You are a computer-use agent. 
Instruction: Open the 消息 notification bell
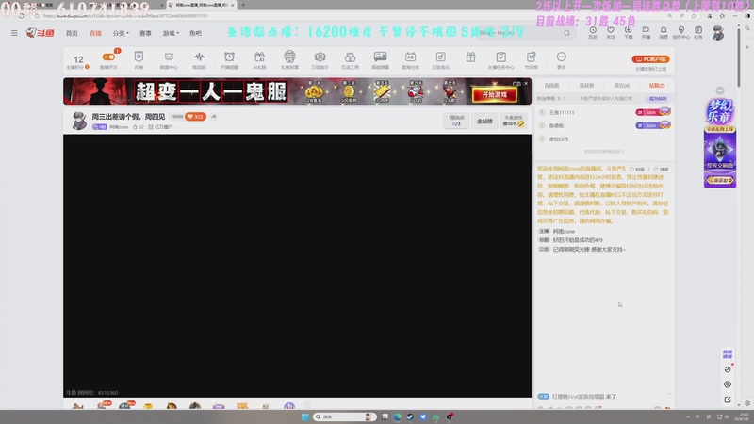[664, 32]
